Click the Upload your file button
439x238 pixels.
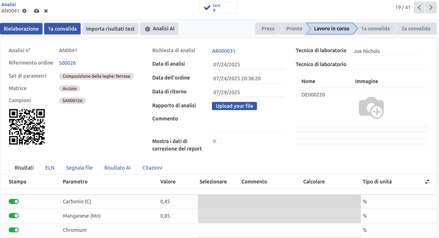point(234,106)
